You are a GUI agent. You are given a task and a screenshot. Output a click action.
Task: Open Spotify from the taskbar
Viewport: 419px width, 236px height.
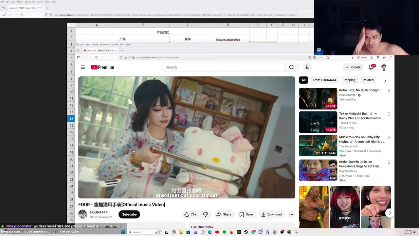click(x=224, y=232)
